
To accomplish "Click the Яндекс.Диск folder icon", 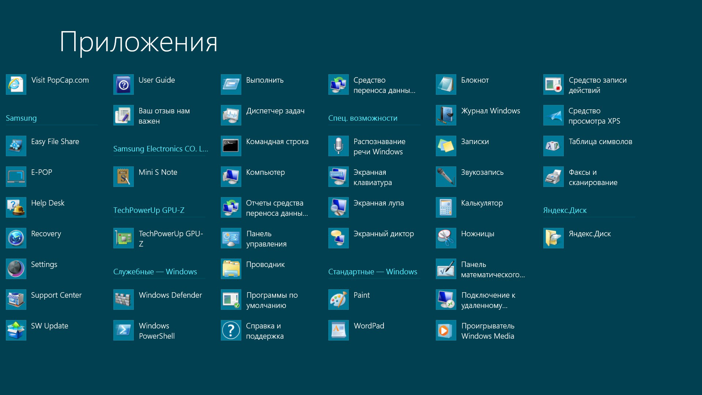I will tap(553, 238).
